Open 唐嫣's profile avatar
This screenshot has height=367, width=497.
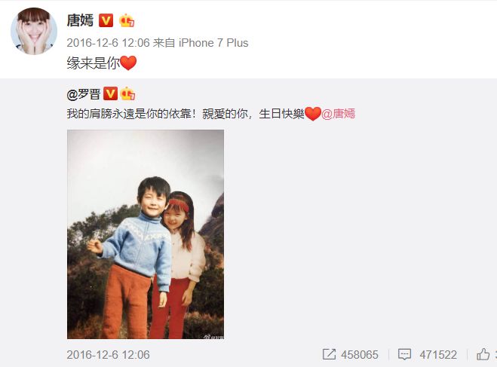(34, 31)
